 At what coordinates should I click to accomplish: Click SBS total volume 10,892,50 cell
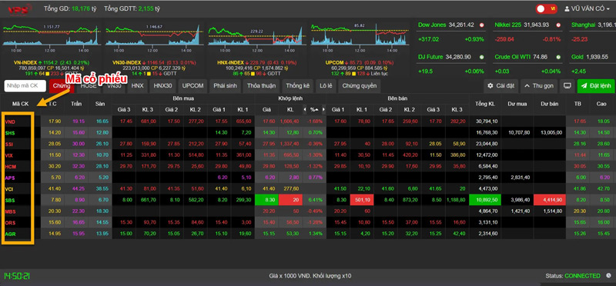pyautogui.click(x=485, y=201)
